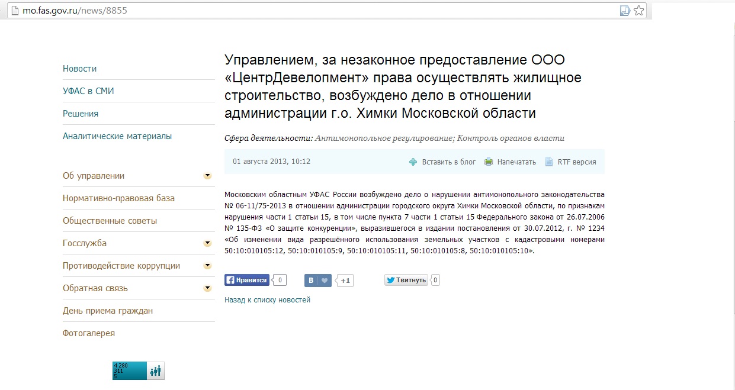Click the tweet count 0
The height and width of the screenshot is (390, 735).
pos(435,280)
